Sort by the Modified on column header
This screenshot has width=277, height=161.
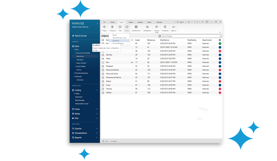tap(165, 40)
